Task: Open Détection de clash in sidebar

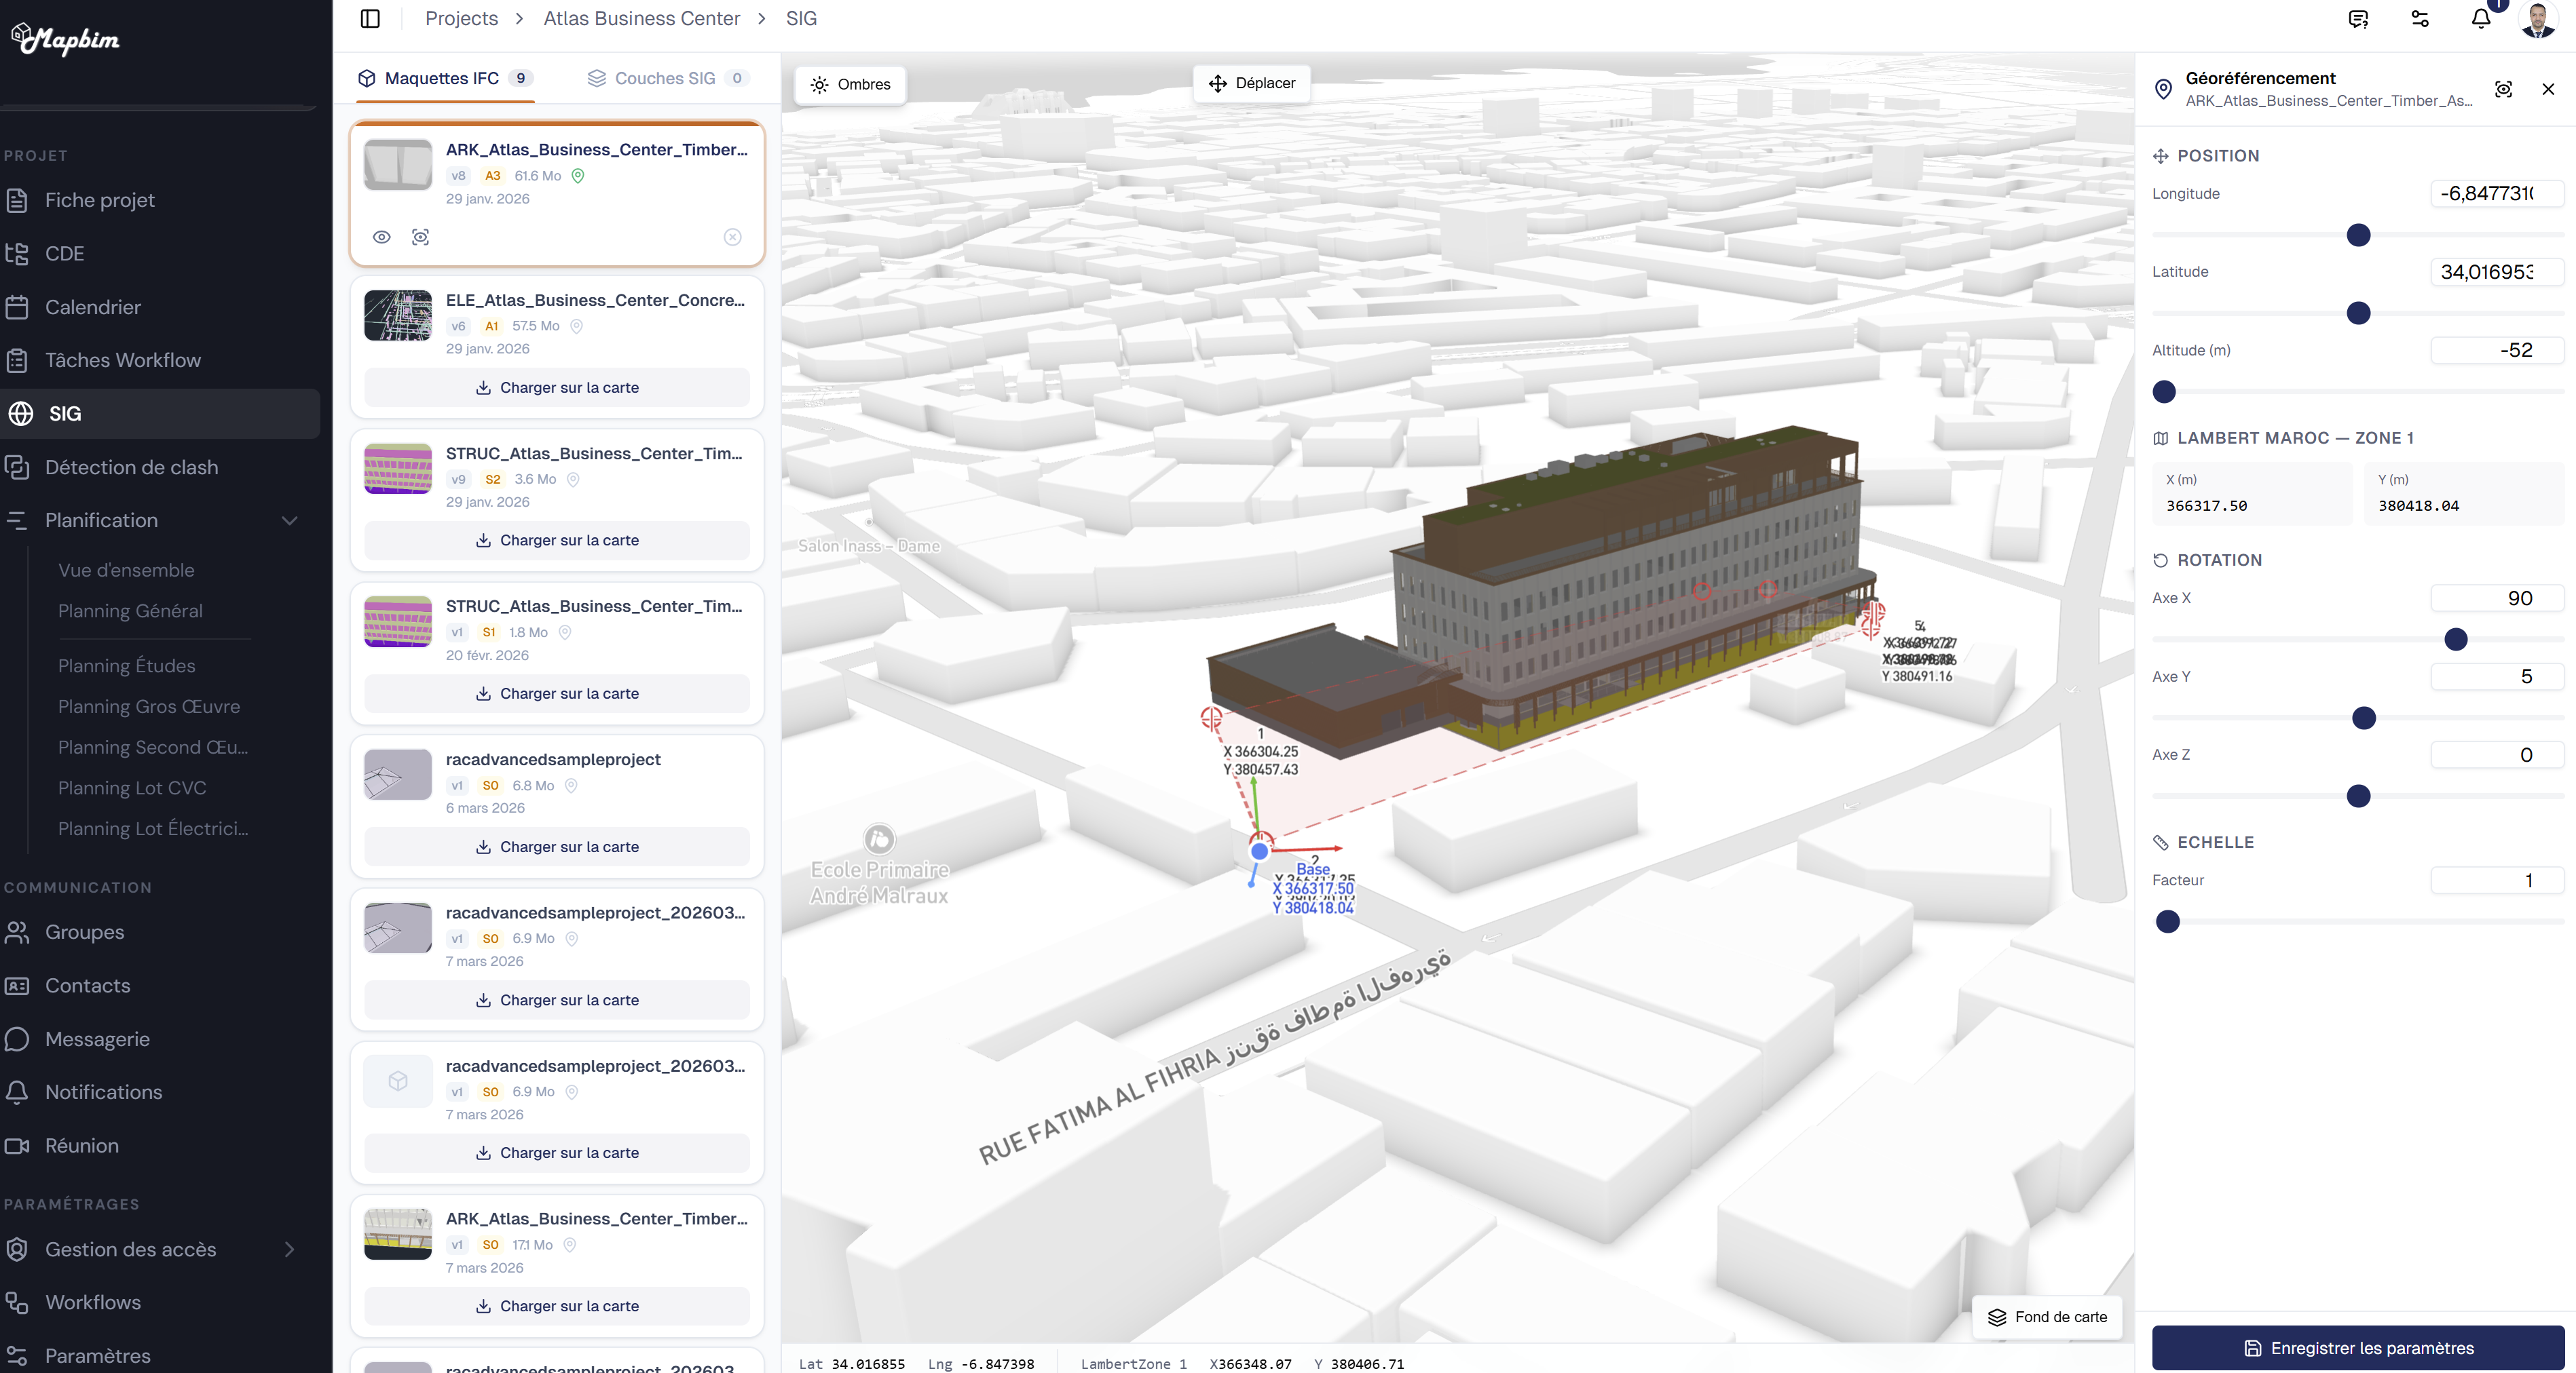Action: (131, 467)
